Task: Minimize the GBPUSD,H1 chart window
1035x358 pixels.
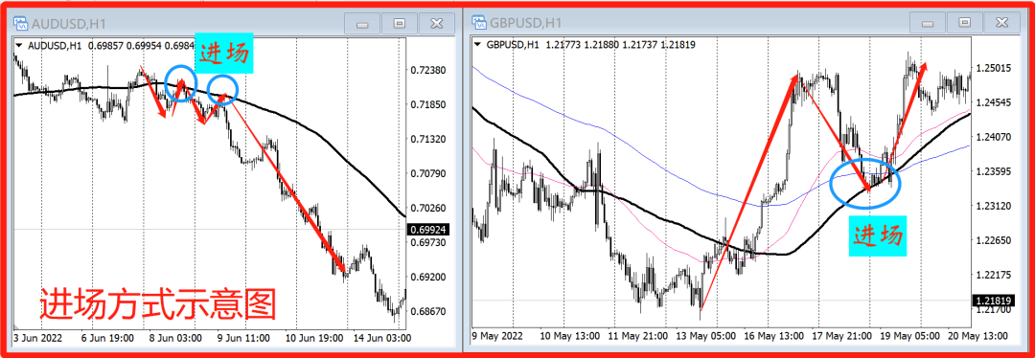Action: 928,23
